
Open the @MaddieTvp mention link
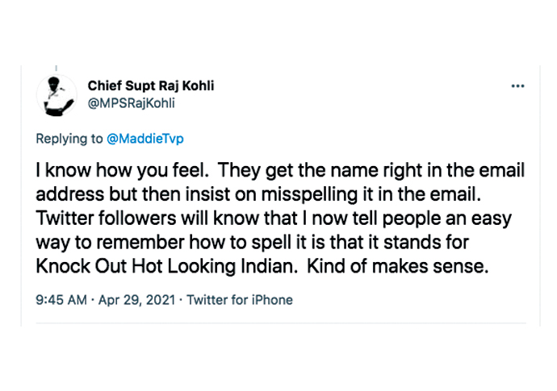145,139
